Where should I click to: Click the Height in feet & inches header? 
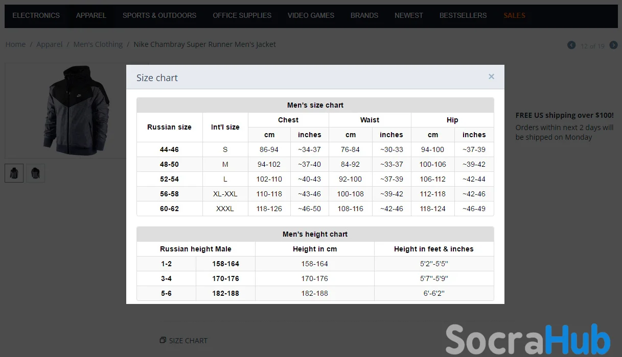point(434,249)
